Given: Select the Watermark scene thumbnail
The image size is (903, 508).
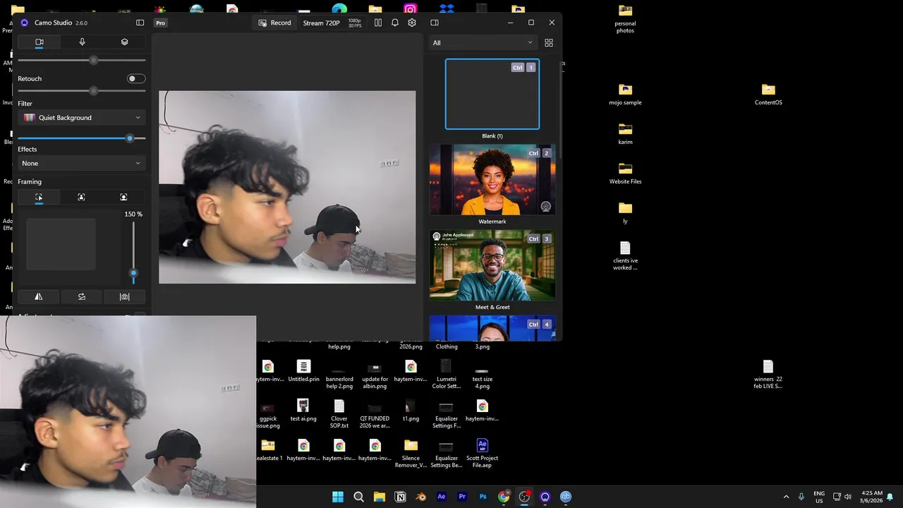Looking at the screenshot, I should coord(492,180).
